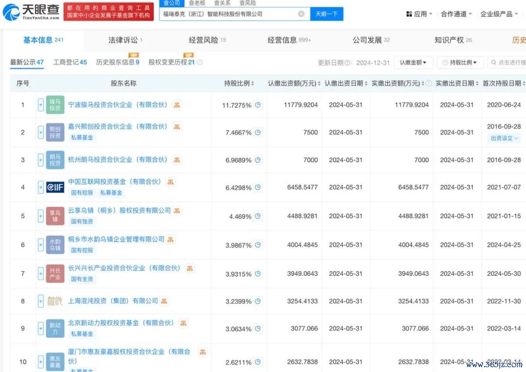The height and width of the screenshot is (372, 526).
Task: Expand the 出资设立 tag dropdown
Action: pyautogui.click(x=504, y=138)
